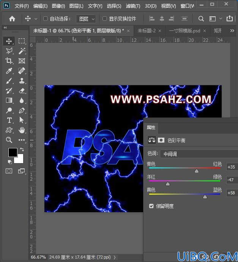Adjust the 青色-红色 slider handle

(197, 171)
